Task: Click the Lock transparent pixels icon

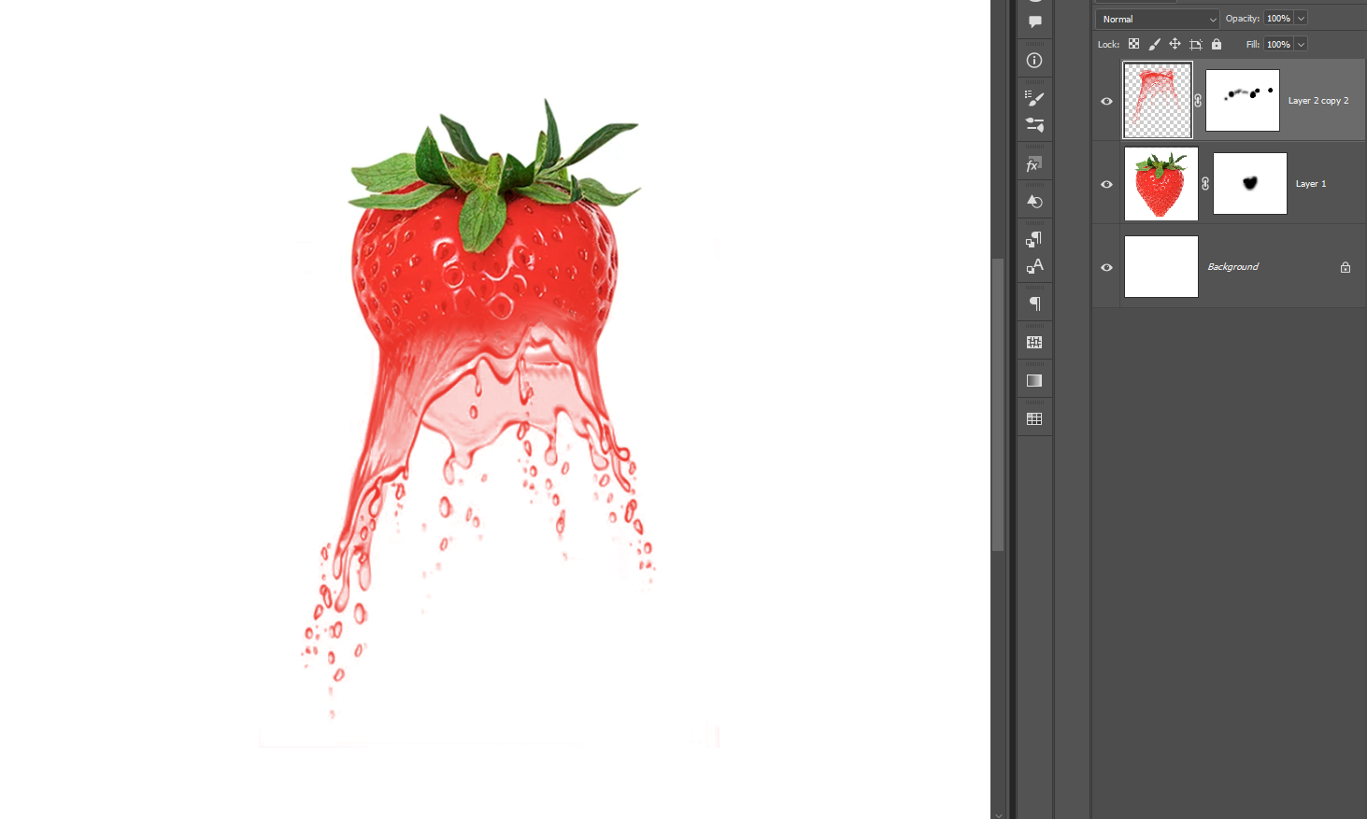Action: (1133, 44)
